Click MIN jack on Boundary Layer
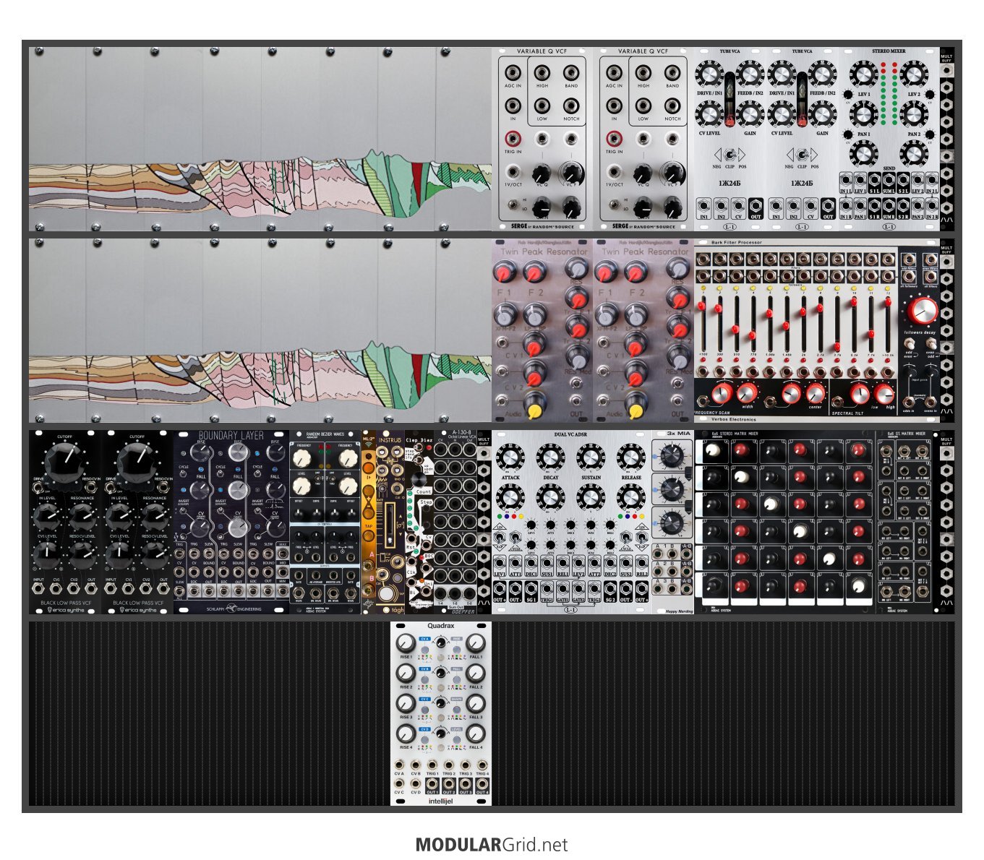 click(x=283, y=590)
